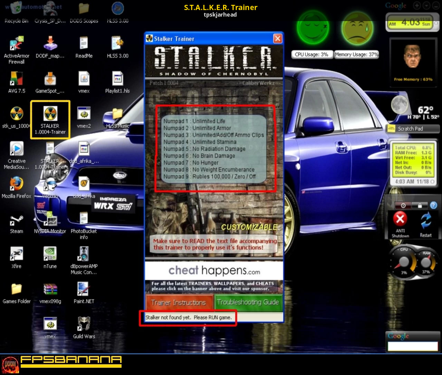442x375 pixels.
Task: Open the nTune shortcut
Action: point(50,258)
